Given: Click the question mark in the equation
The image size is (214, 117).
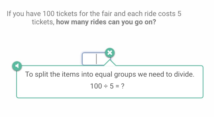Looking at the screenshot, I should pyautogui.click(x=122, y=86).
